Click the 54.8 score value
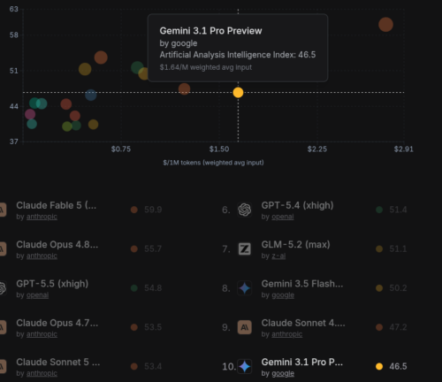 click(153, 288)
